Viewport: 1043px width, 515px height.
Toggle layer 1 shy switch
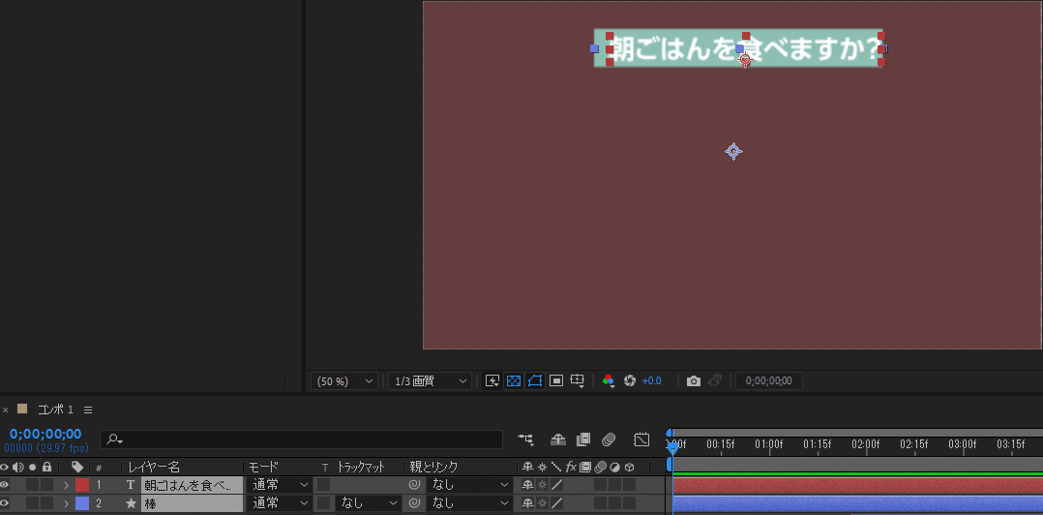pos(527,485)
